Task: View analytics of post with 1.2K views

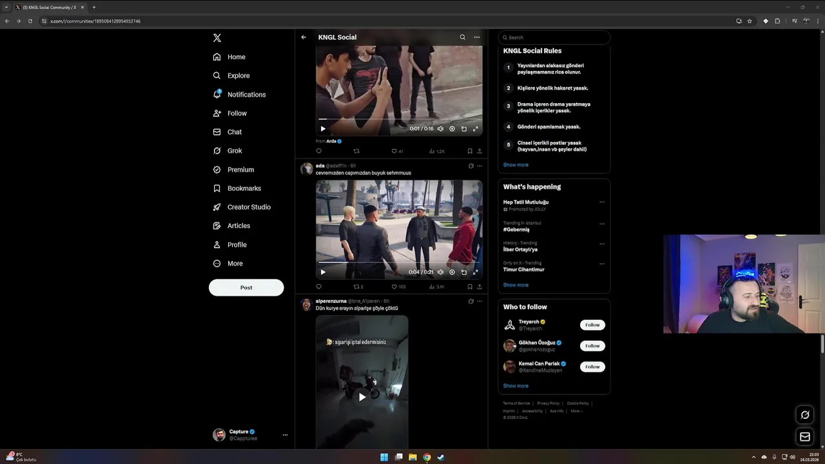Action: [x=437, y=151]
